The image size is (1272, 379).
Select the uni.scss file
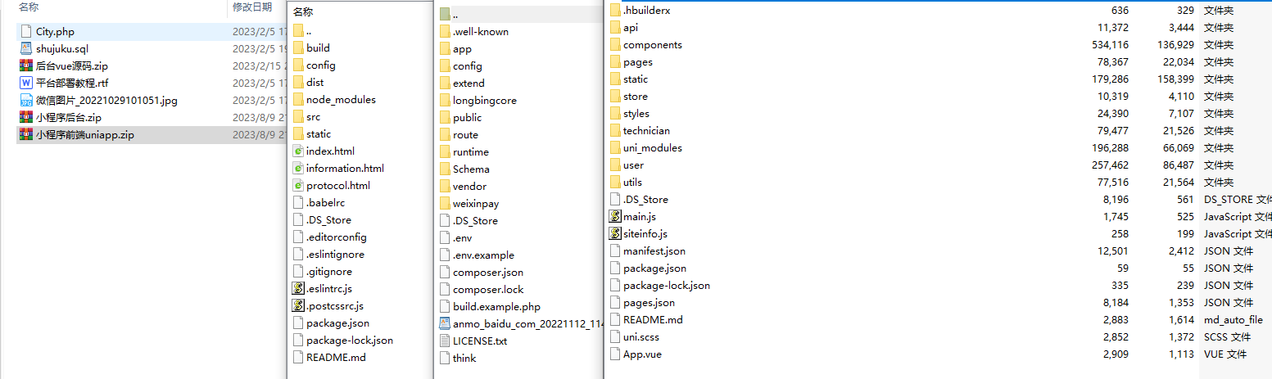(642, 337)
